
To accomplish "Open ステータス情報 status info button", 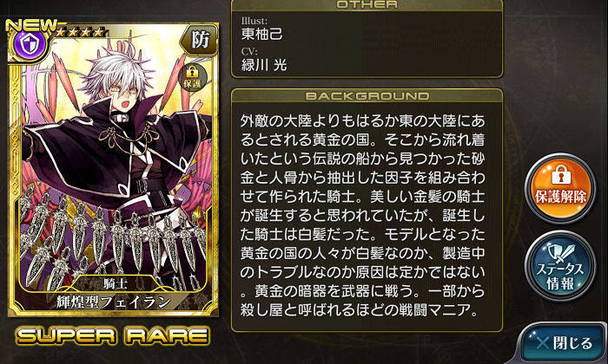I will tap(560, 266).
